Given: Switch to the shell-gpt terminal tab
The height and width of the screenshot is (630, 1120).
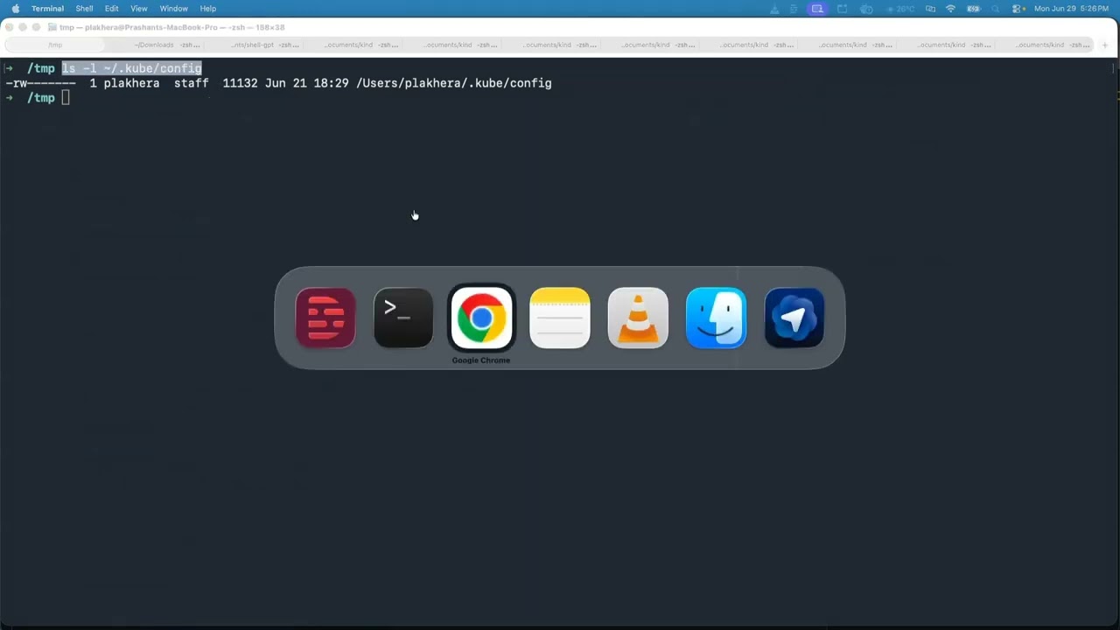Looking at the screenshot, I should coord(252,45).
